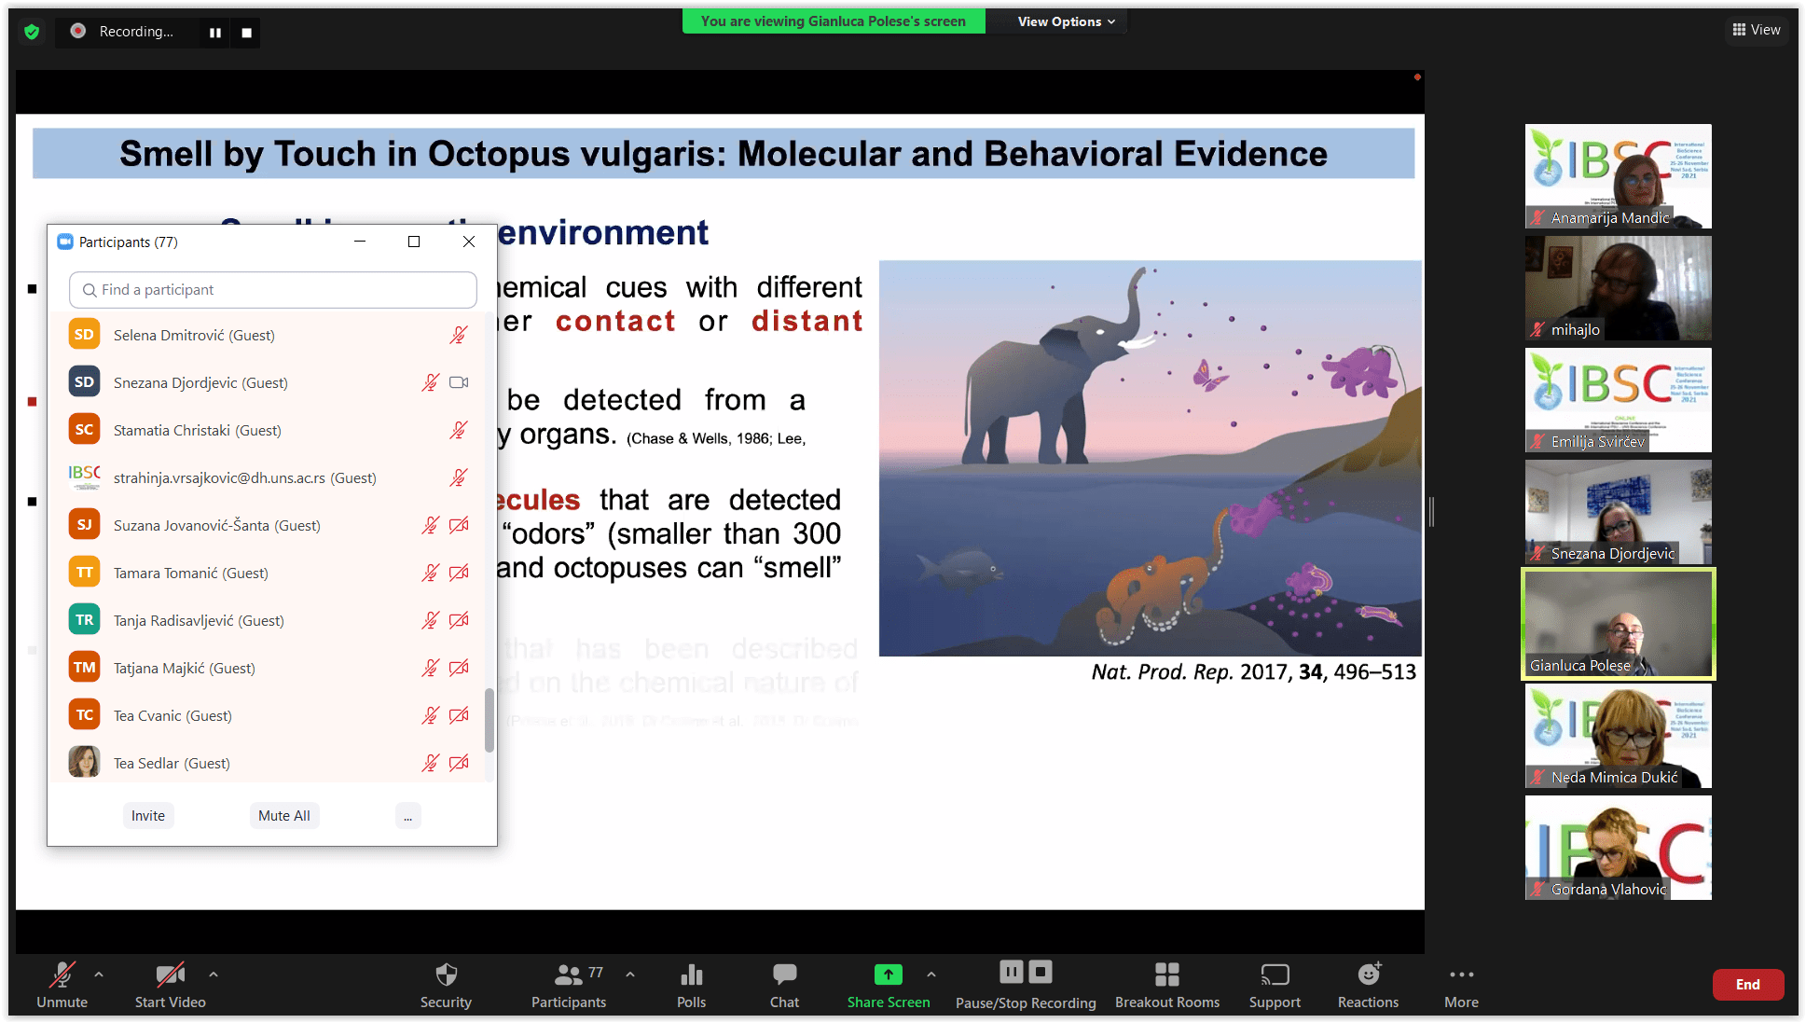Maximize the Participants window
1806x1023 pixels.
click(x=414, y=242)
